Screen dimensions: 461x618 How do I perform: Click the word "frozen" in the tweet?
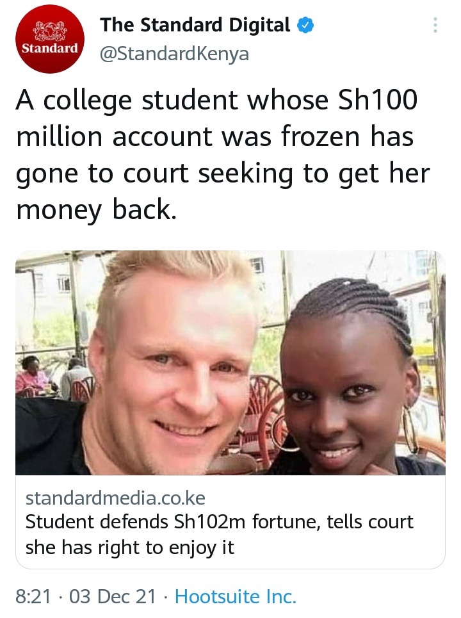click(320, 137)
